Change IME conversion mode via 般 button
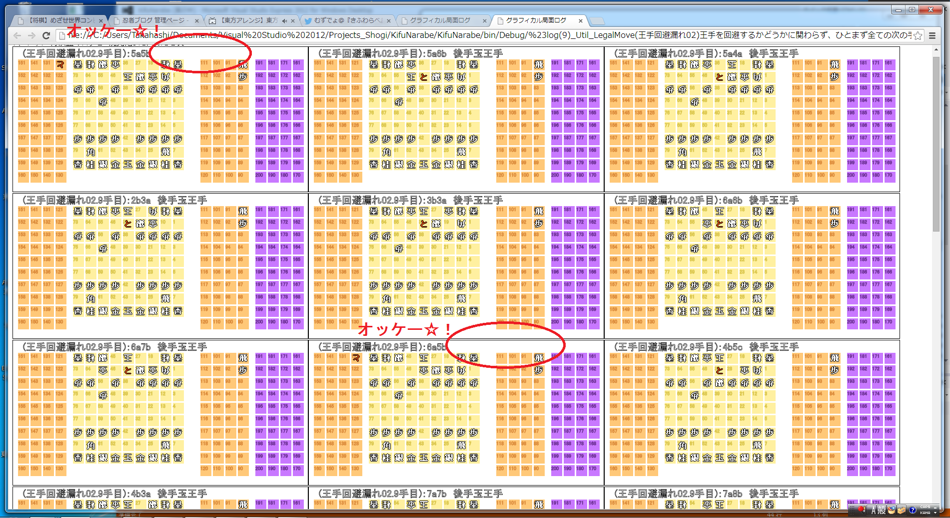The height and width of the screenshot is (518, 950). point(882,510)
